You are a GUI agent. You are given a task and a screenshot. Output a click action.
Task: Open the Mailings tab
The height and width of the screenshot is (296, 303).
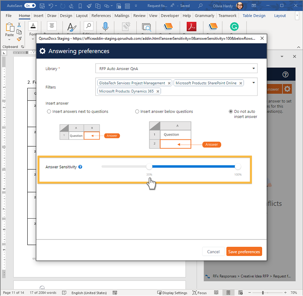pos(122,16)
